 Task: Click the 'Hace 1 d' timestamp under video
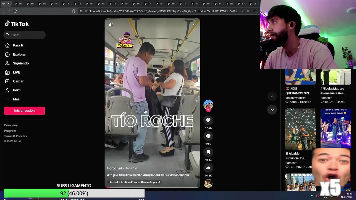pyautogui.click(x=131, y=168)
